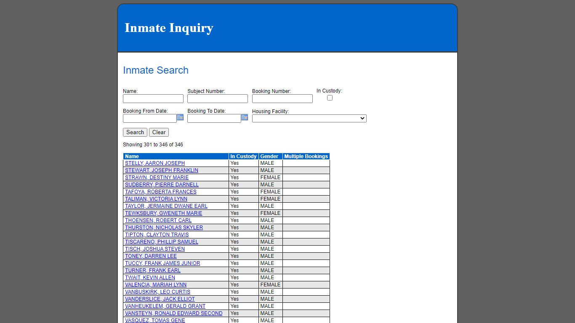Focus the Subject Number input field

click(218, 98)
